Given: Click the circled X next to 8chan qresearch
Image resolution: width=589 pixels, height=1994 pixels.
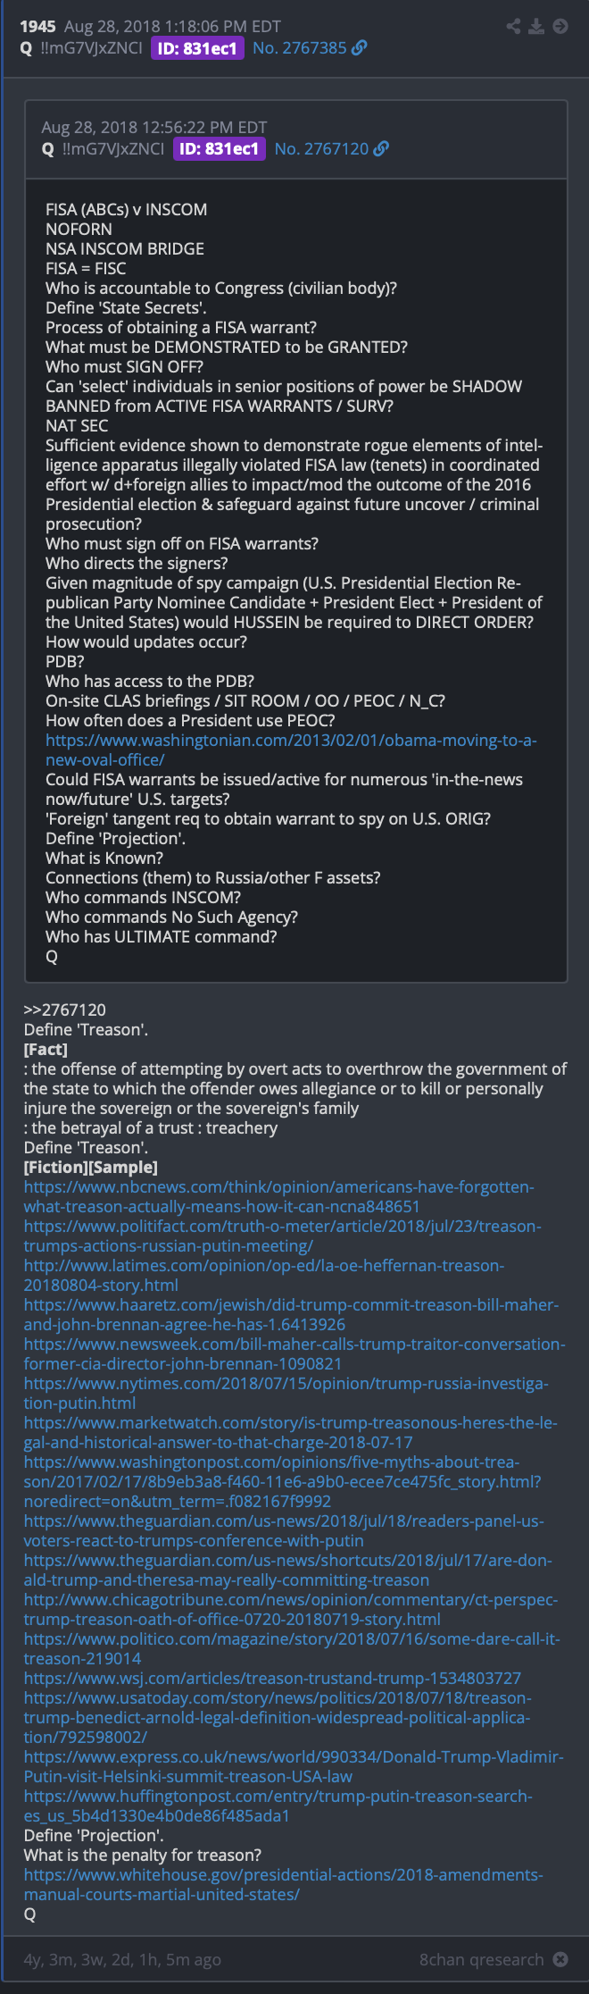Looking at the screenshot, I should (x=560, y=1959).
